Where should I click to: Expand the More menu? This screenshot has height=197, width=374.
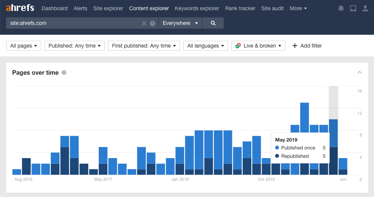pyautogui.click(x=298, y=9)
